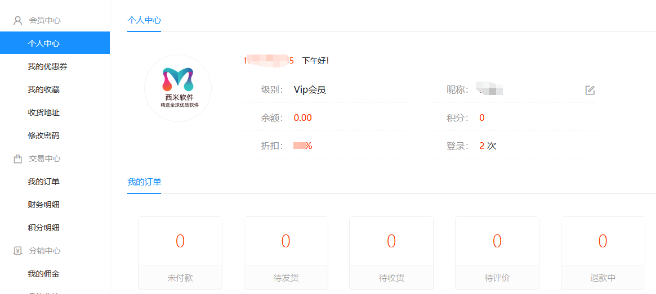This screenshot has height=294, width=656.
Task: Click the 分销中心 yen icon
Action: coord(17,251)
